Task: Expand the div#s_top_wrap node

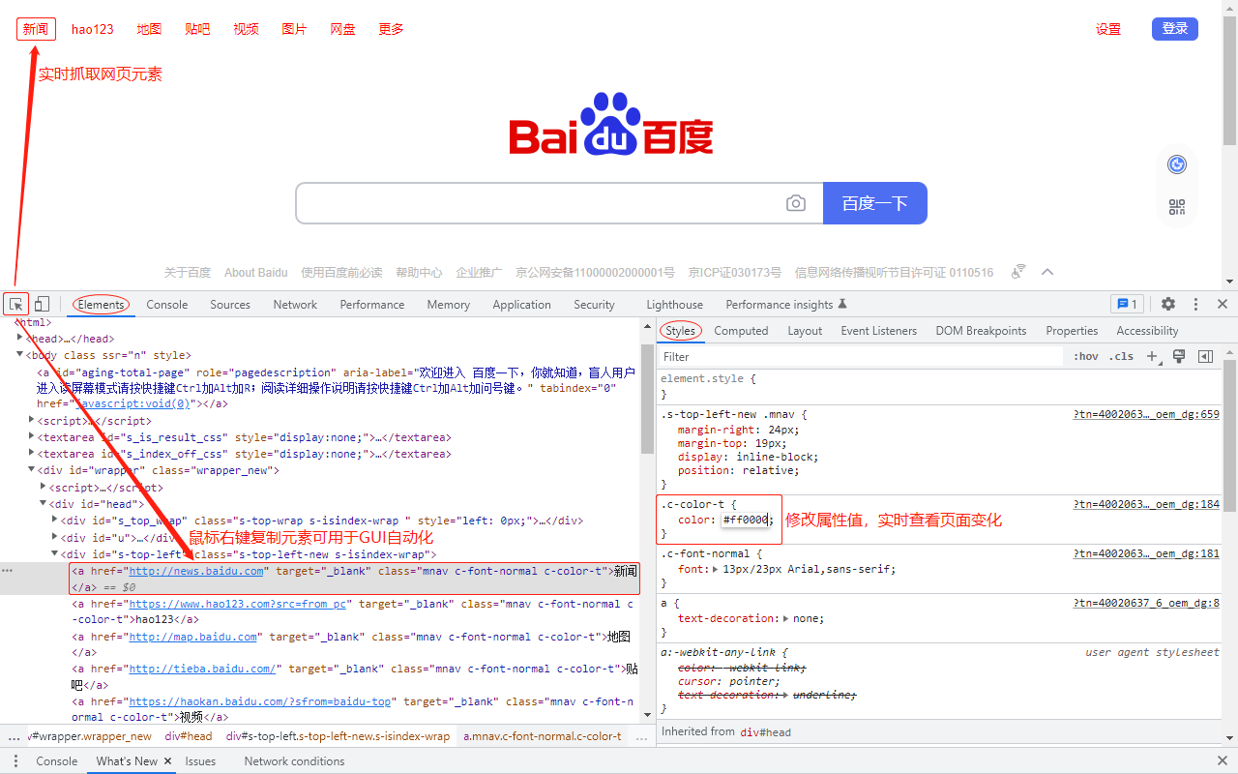Action: coord(55,521)
